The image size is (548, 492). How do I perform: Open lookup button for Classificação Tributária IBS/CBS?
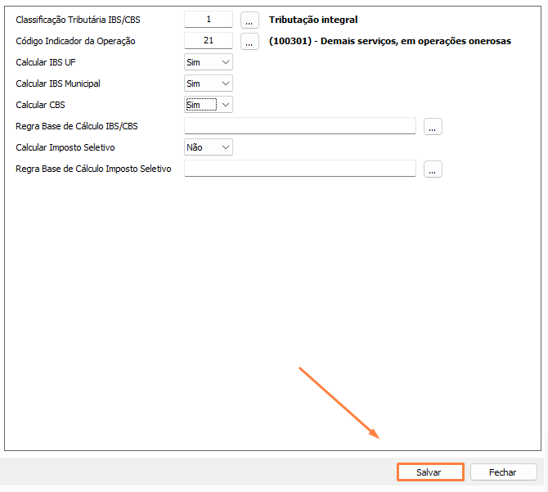[x=249, y=20]
